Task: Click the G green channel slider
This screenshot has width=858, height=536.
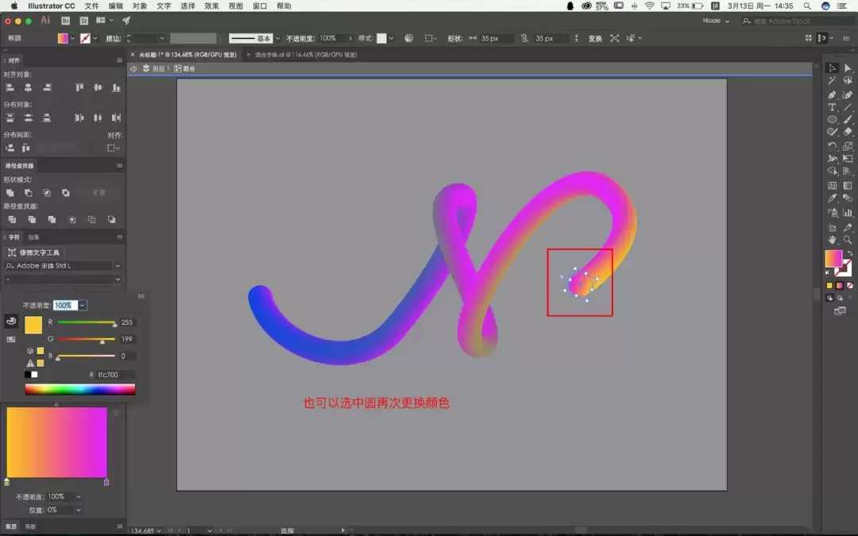Action: (86, 339)
